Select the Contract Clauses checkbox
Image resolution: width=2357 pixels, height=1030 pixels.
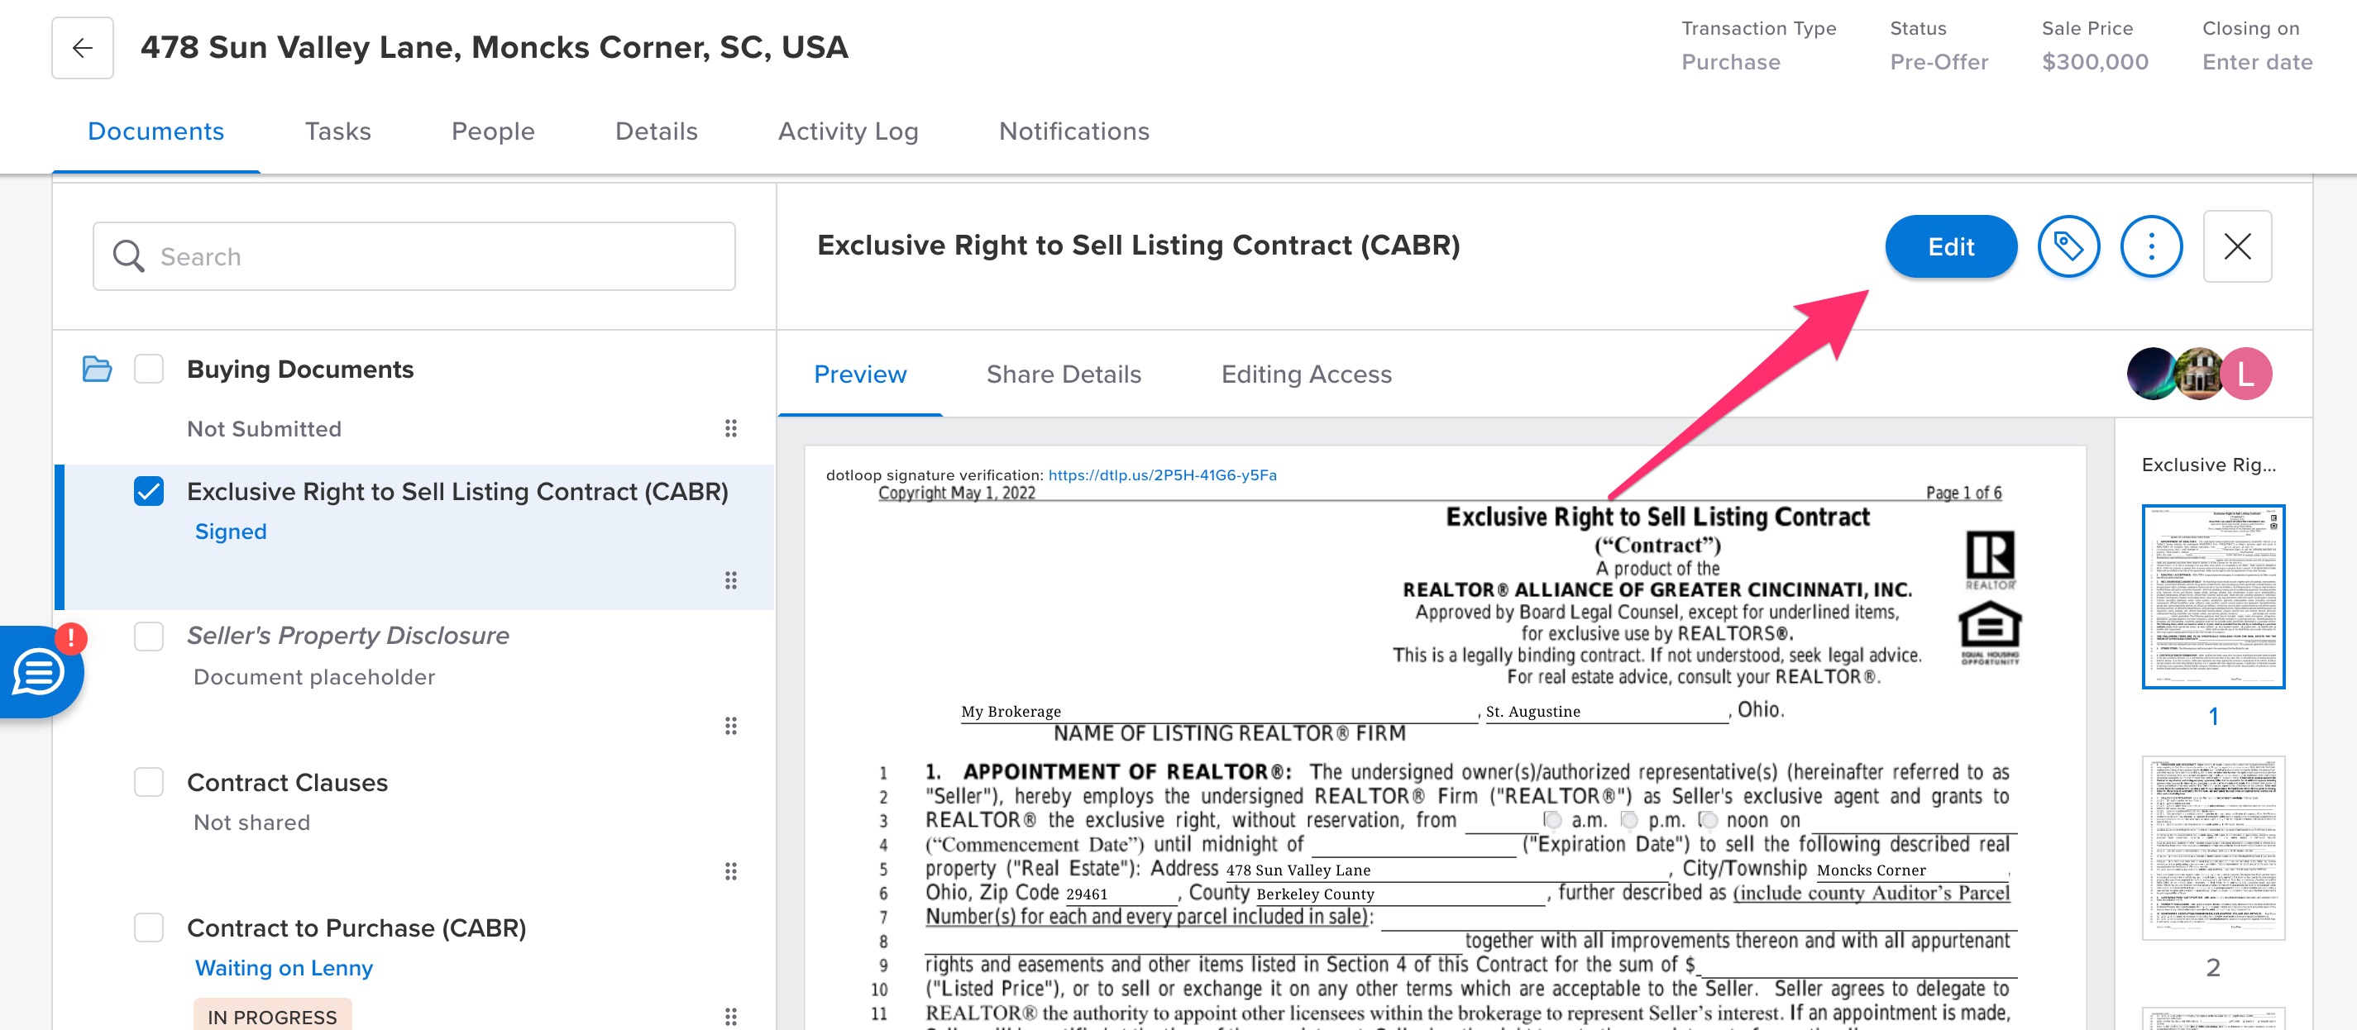click(x=148, y=782)
